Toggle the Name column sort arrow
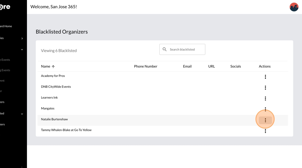This screenshot has height=168, width=302. click(53, 67)
